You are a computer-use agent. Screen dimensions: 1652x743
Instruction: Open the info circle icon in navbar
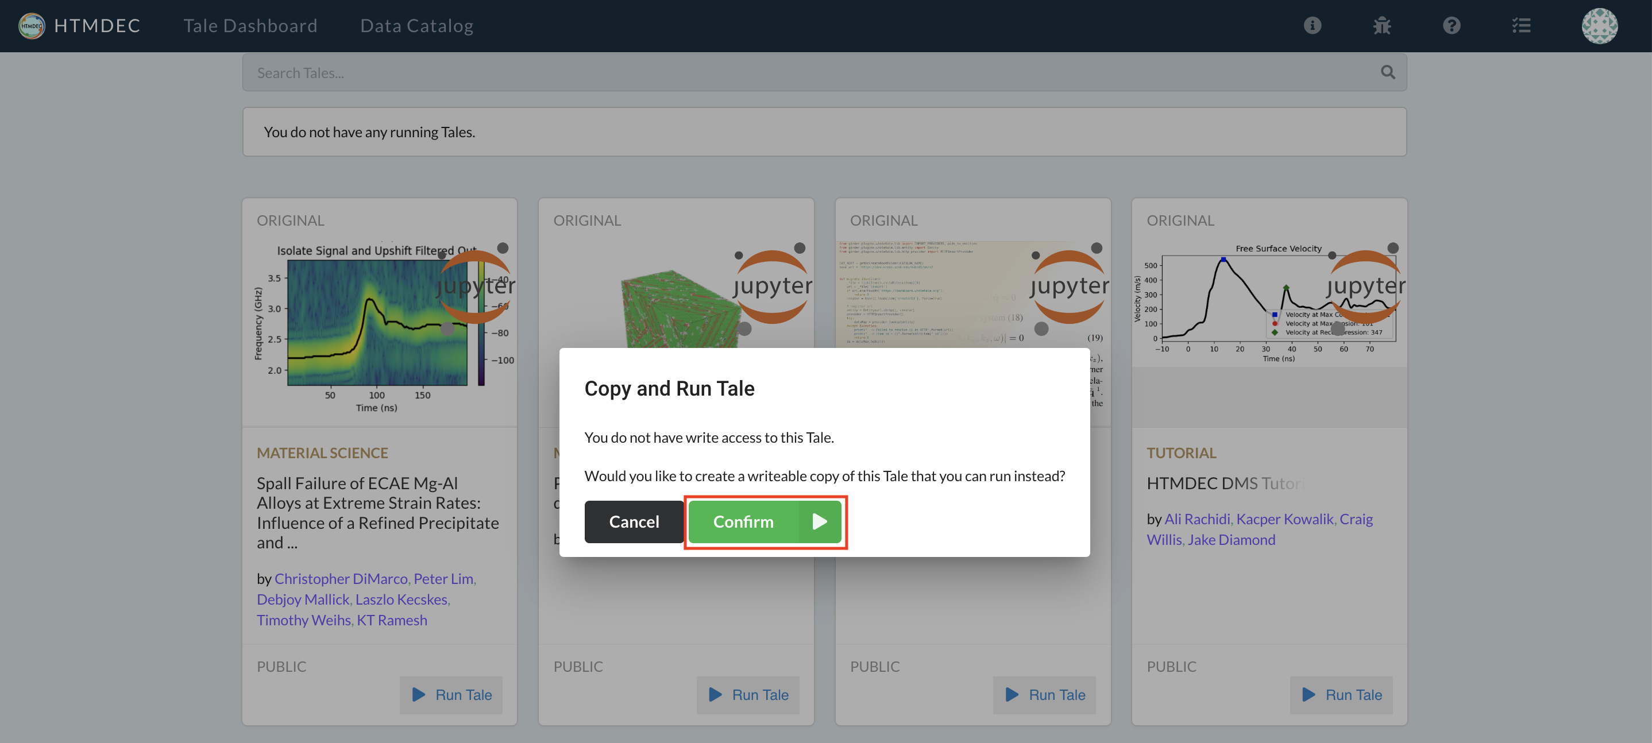[1312, 26]
